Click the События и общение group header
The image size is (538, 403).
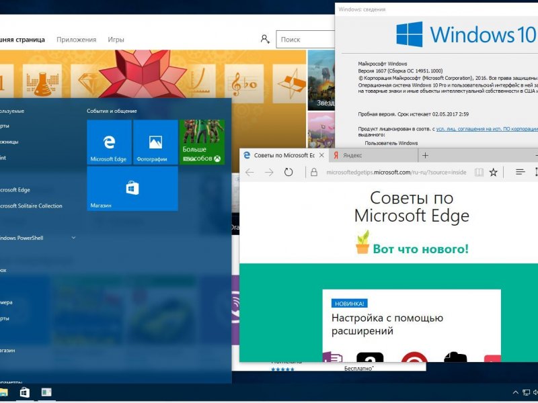click(112, 111)
